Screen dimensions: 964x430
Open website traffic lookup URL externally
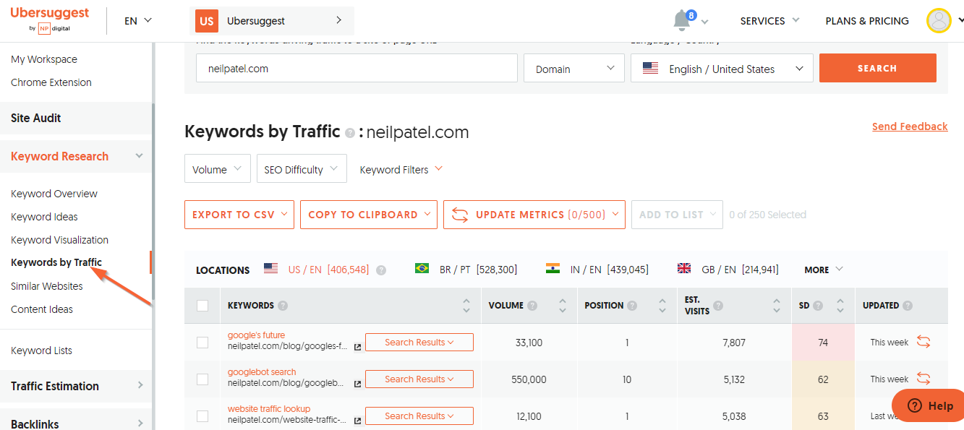(357, 421)
